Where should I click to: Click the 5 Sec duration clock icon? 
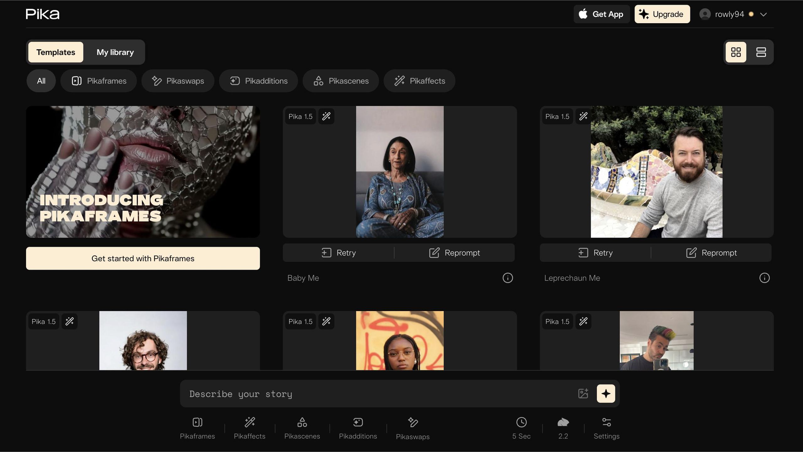[x=521, y=427]
